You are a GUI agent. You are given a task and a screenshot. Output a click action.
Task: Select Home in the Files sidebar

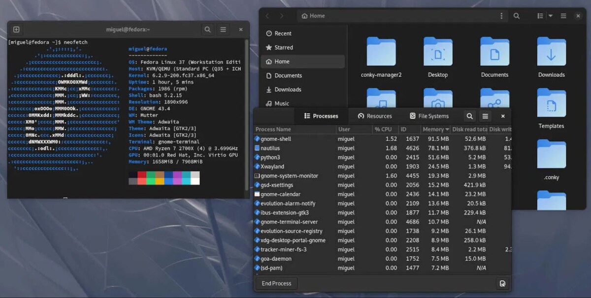click(302, 61)
